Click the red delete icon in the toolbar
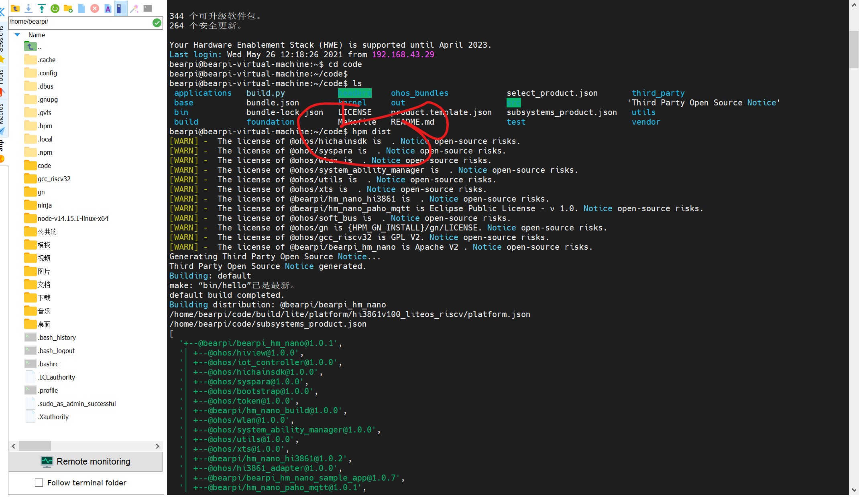This screenshot has width=859, height=497. (95, 8)
